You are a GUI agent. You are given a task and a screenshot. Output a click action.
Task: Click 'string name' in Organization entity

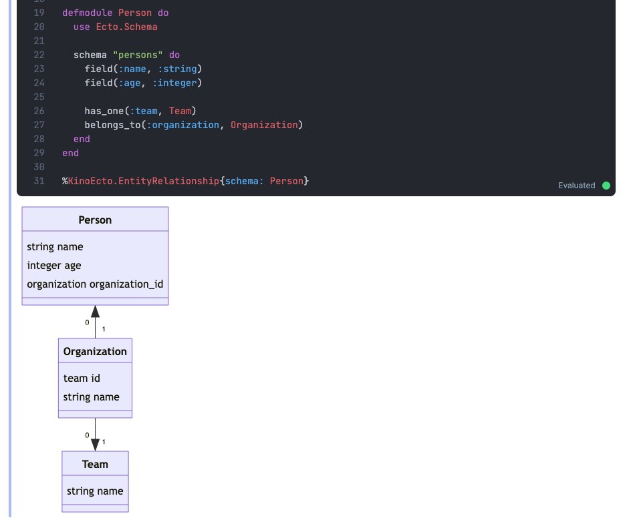[91, 397]
